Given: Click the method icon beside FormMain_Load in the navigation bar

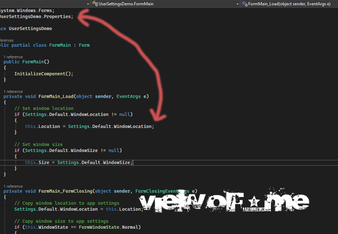Looking at the screenshot, I should 245,4.
